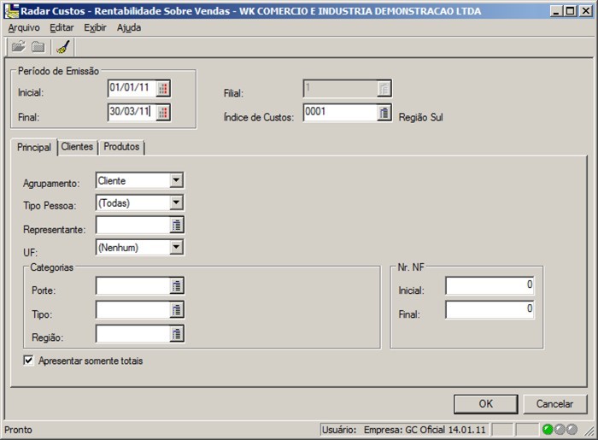Click the open folder toolbar icon
This screenshot has width=598, height=440.
tap(18, 46)
